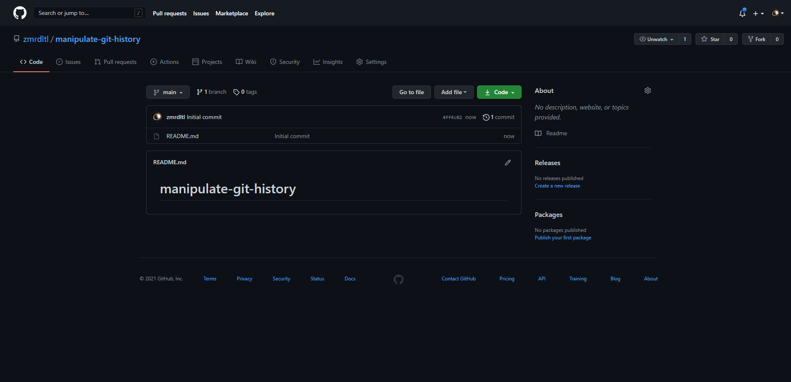Open committer avatar in commit row
The image size is (791, 382).
(x=157, y=117)
